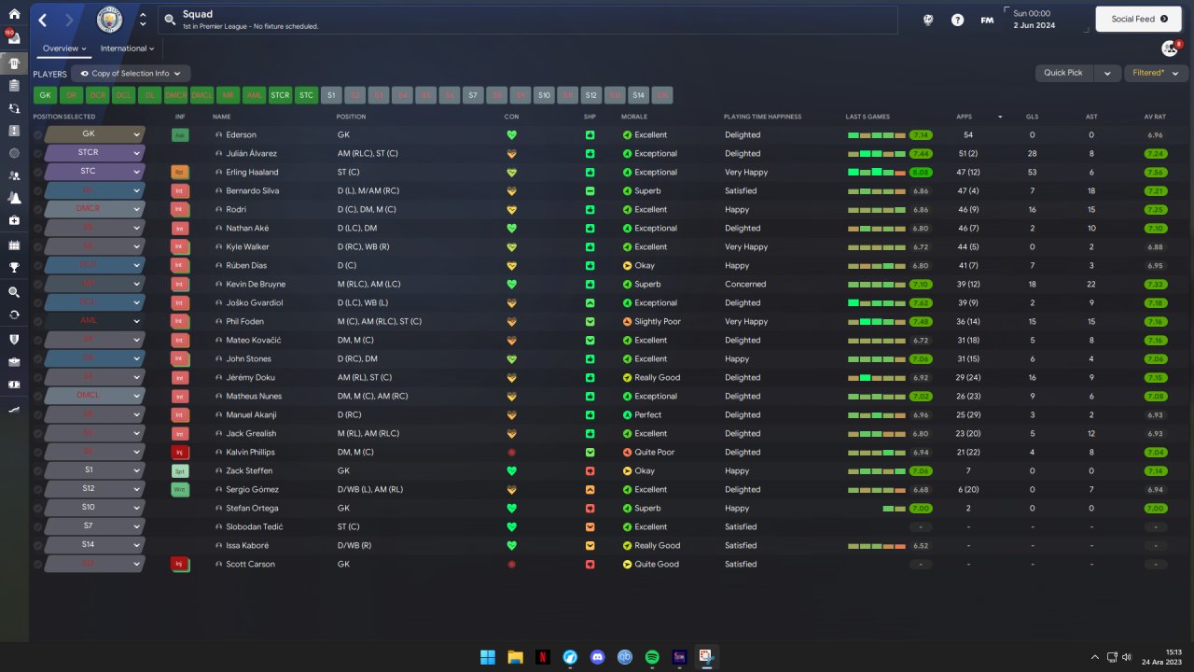Open the Filtered dropdown
The image size is (1194, 672).
(x=1155, y=73)
